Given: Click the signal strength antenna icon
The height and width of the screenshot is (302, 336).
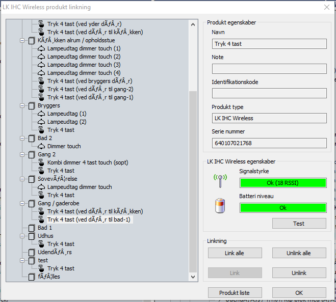Looking at the screenshot, I should pos(220,181).
